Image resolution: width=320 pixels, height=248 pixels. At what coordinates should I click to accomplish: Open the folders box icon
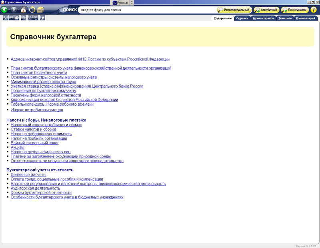pyautogui.click(x=40, y=10)
